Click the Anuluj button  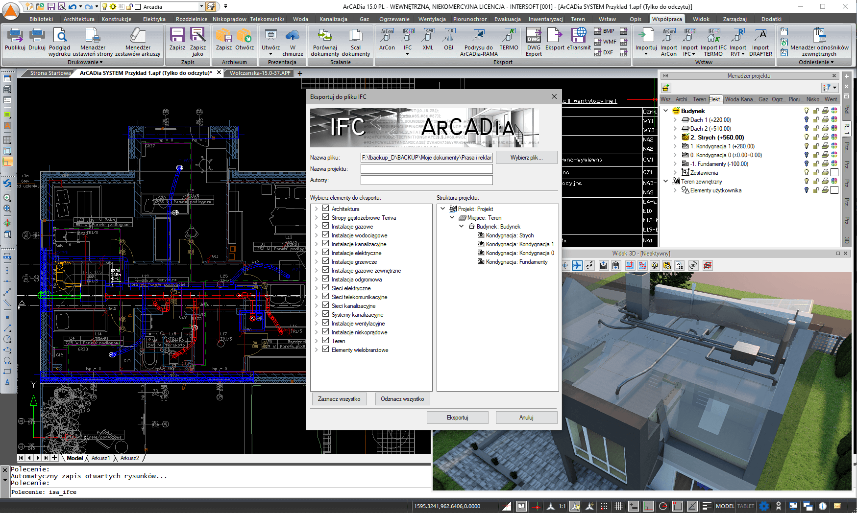pyautogui.click(x=526, y=418)
